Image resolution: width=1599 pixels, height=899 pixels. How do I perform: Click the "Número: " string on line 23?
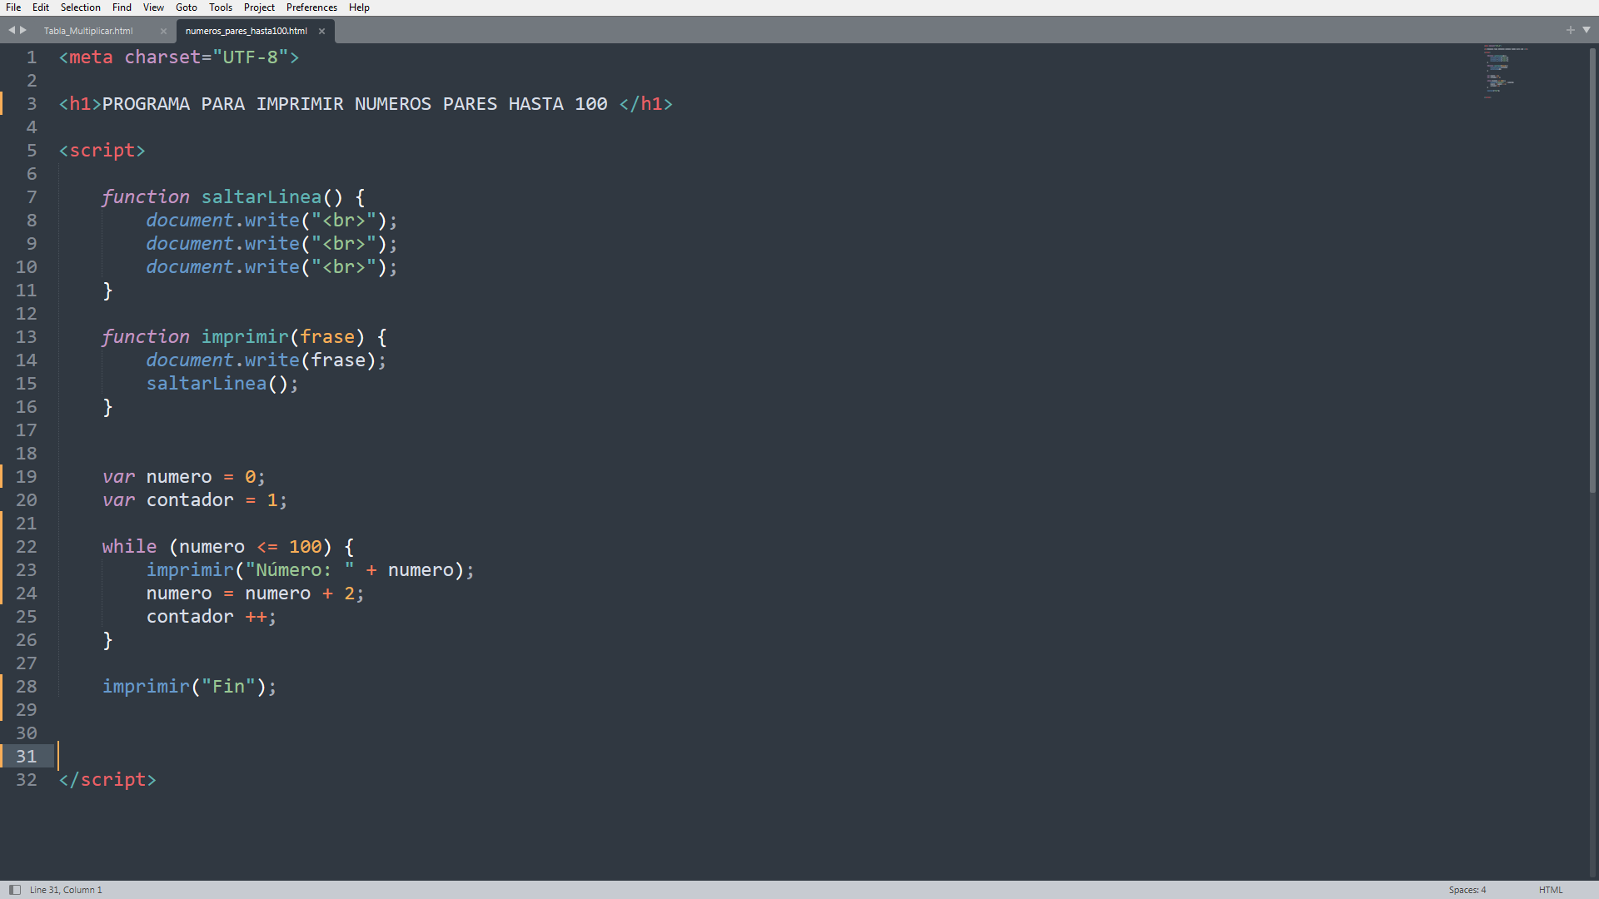(300, 570)
